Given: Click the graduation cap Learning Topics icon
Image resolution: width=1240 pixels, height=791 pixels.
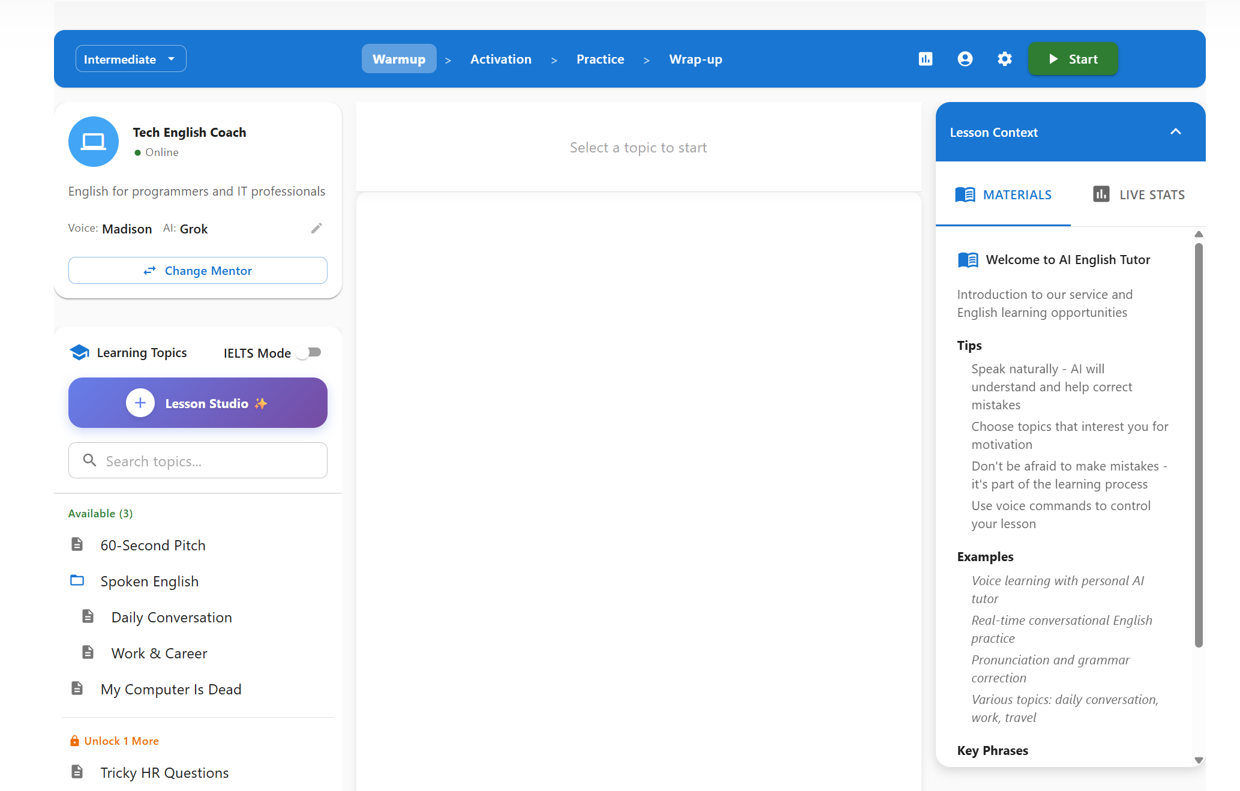Looking at the screenshot, I should tap(79, 352).
